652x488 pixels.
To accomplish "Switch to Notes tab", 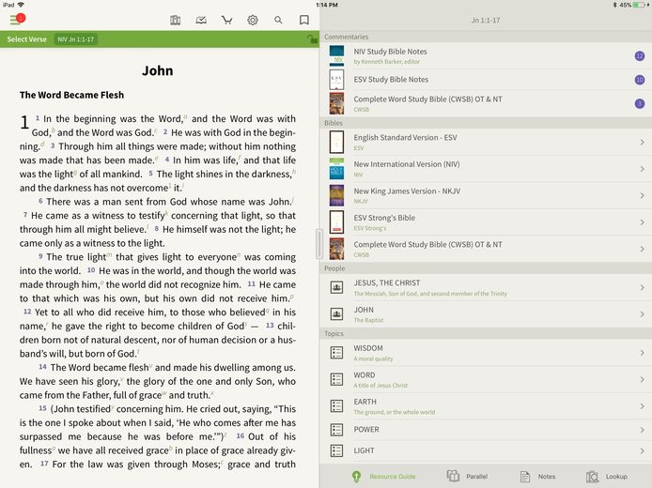I will pos(537,477).
